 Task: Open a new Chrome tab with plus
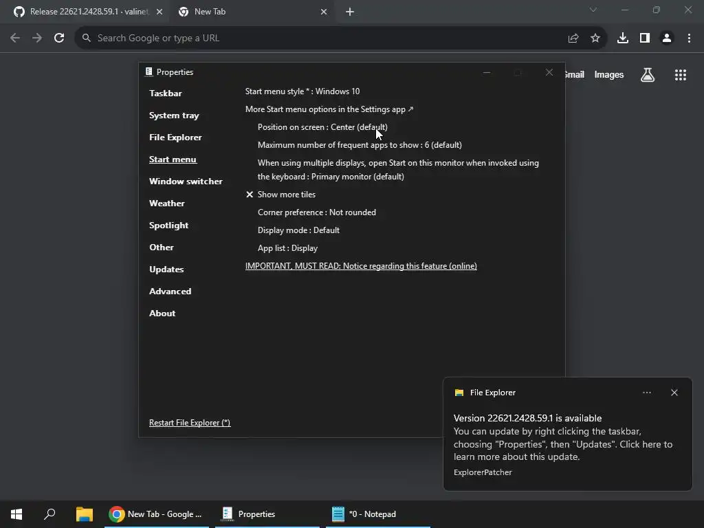(x=350, y=12)
